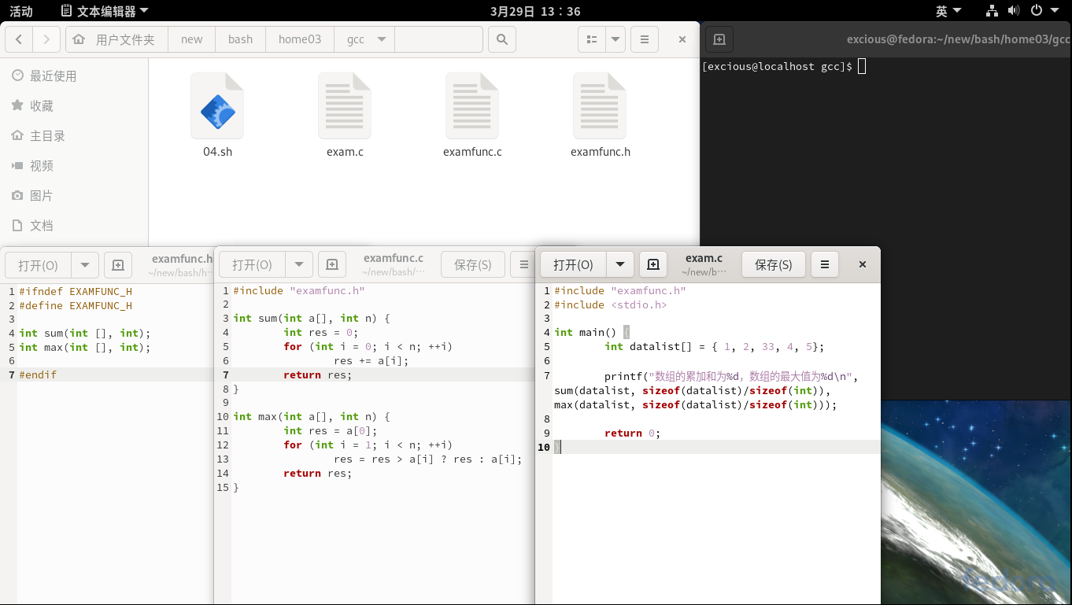Open 英 input method menu
The width and height of the screenshot is (1072, 605).
point(948,11)
